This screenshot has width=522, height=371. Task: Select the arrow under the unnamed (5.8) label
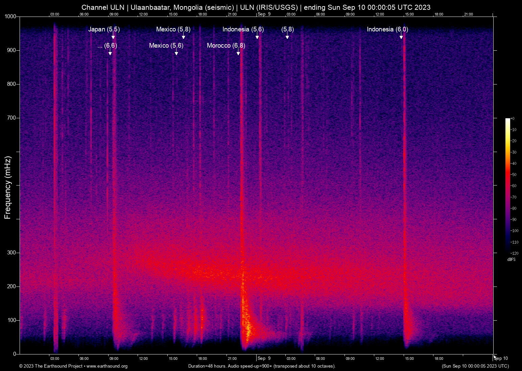point(287,37)
